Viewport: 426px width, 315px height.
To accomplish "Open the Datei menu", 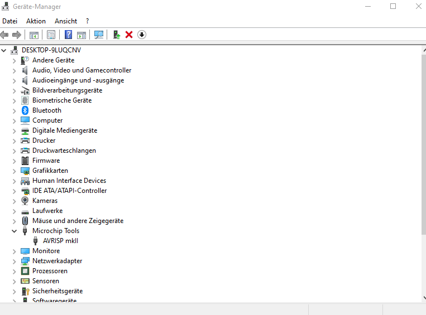I will pyautogui.click(x=10, y=21).
